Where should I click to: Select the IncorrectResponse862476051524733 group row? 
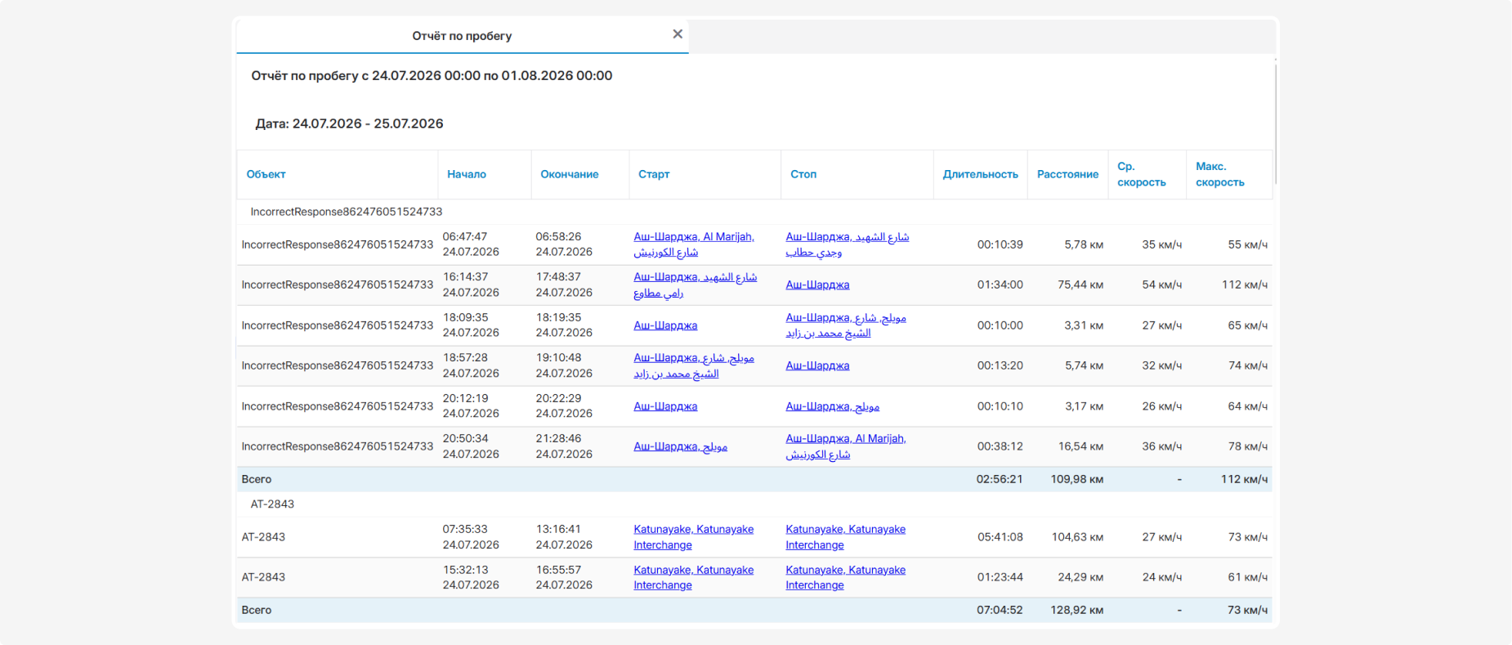tap(754, 212)
